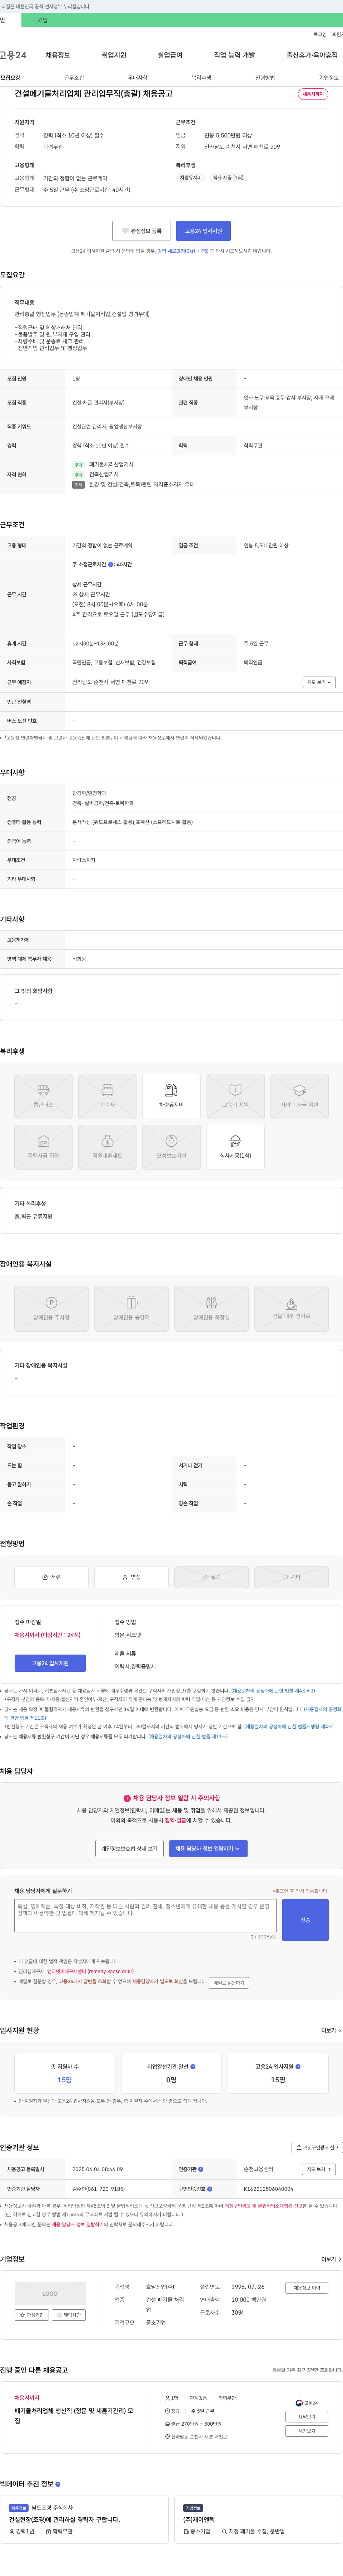Expand 더보기 in 입사지원 현황
This screenshot has width=343, height=2576.
[331, 2030]
